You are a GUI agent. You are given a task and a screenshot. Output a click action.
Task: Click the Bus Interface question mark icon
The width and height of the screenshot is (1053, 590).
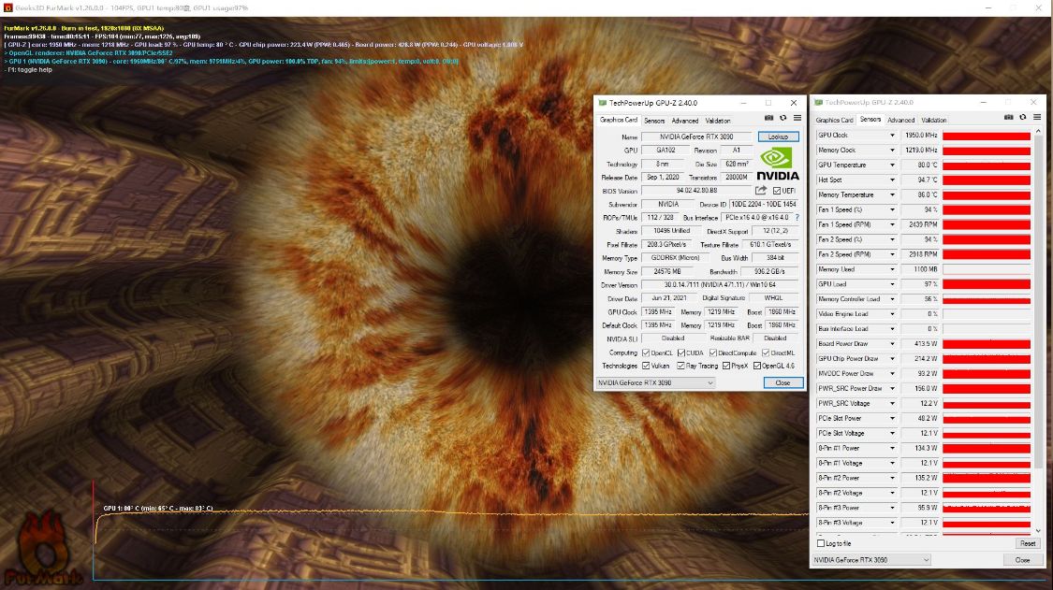(x=797, y=218)
